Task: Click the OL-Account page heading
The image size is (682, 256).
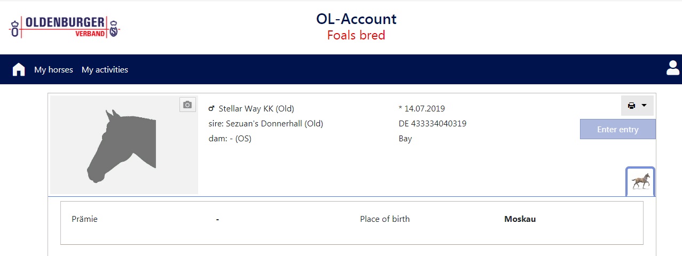Action: 356,19
